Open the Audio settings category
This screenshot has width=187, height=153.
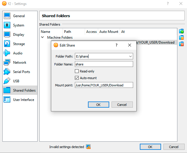click(x=17, y=53)
